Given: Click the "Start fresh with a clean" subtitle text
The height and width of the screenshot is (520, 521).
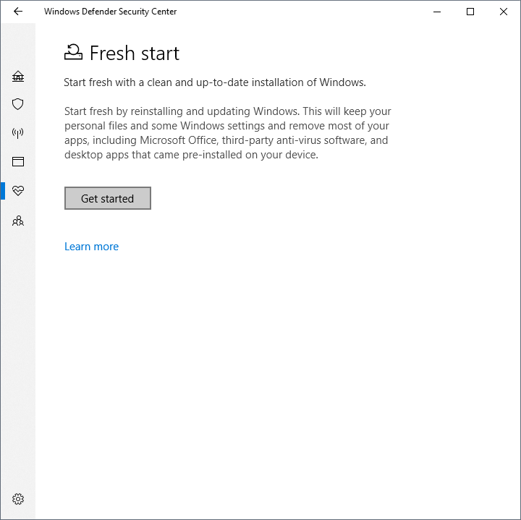Looking at the screenshot, I should [x=215, y=82].
